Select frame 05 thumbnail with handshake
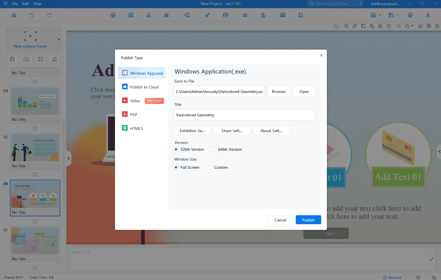Screen dimensions: 441x280 coord(35,148)
